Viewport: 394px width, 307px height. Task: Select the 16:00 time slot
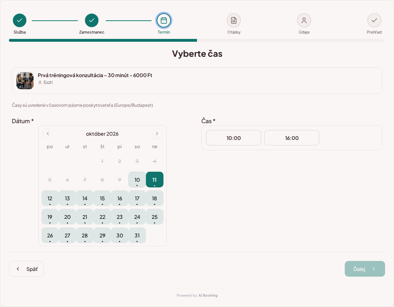pyautogui.click(x=292, y=138)
